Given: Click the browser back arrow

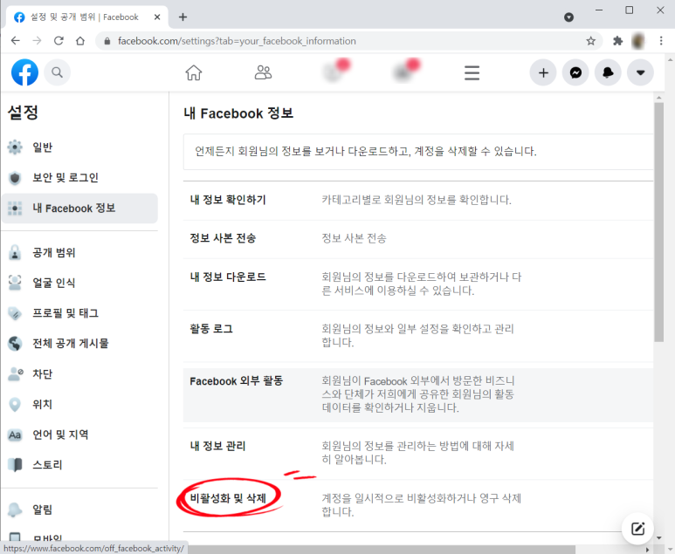Looking at the screenshot, I should (x=16, y=41).
